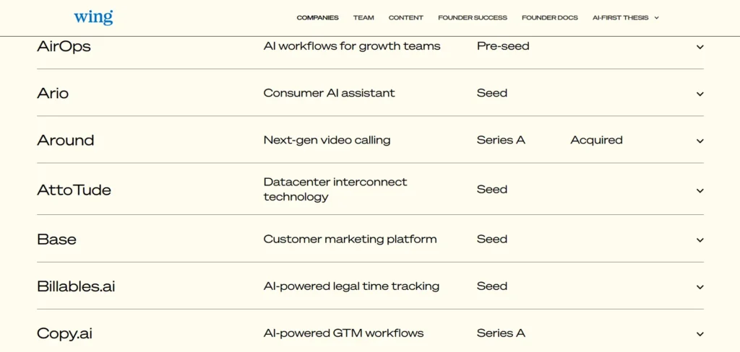This screenshot has height=352, width=740.
Task: Expand the Base row chevron
Action: click(x=700, y=240)
